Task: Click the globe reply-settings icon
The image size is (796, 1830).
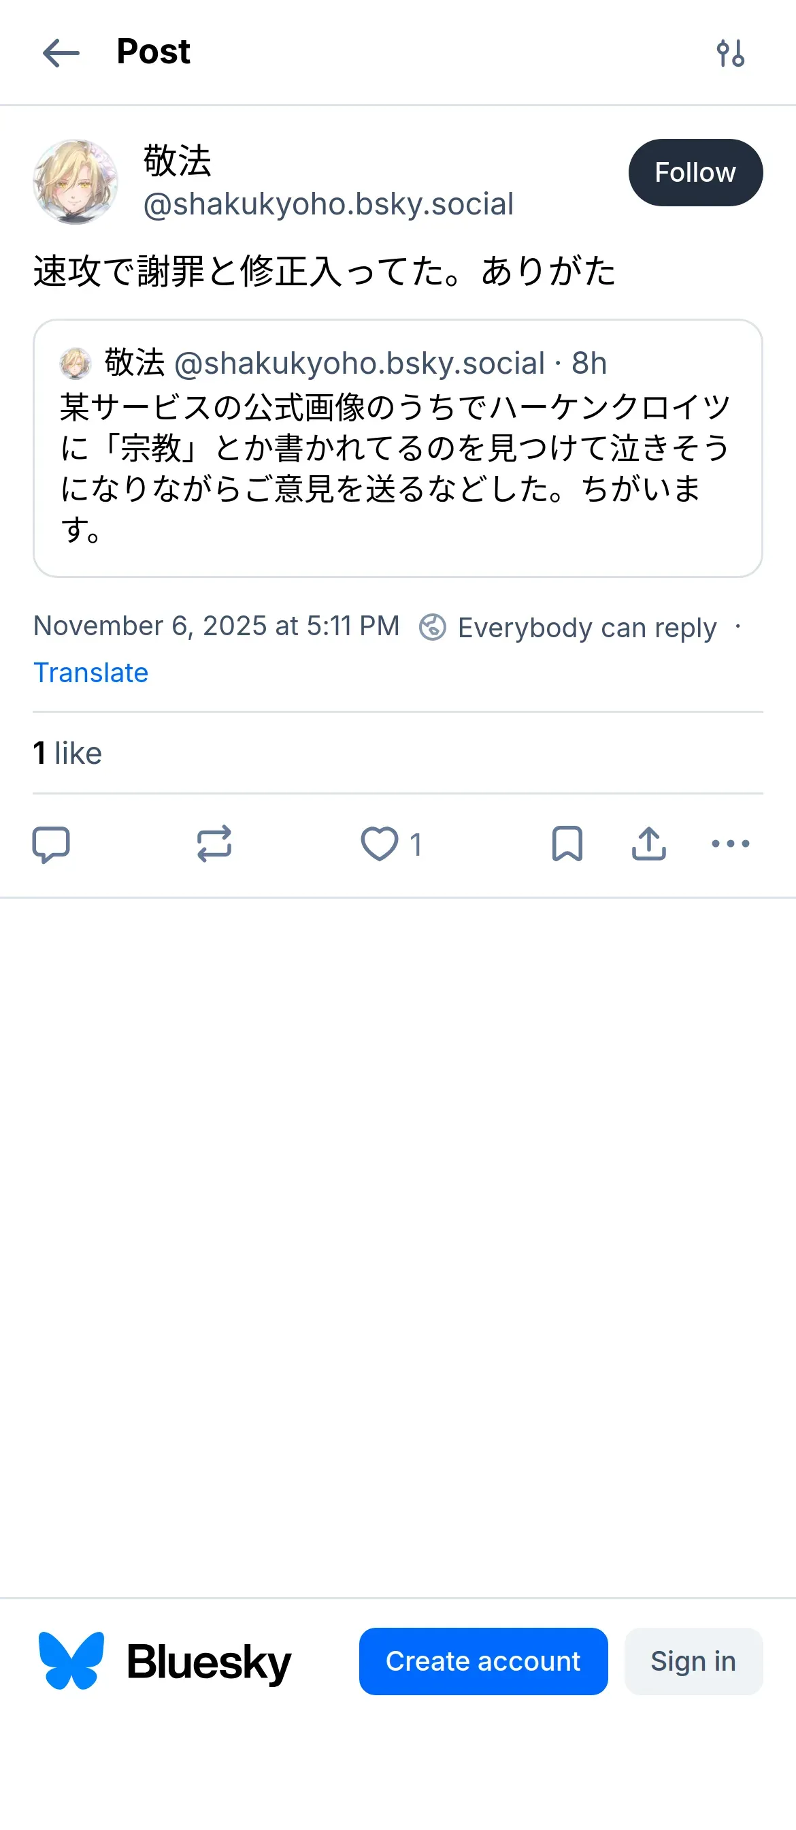Action: coord(433,627)
